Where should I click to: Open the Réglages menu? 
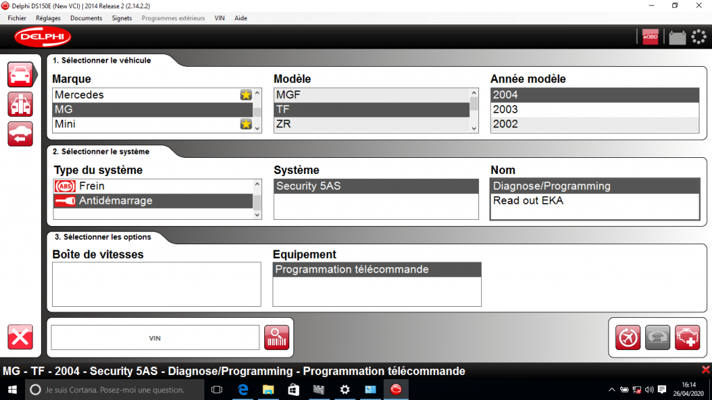coord(48,18)
